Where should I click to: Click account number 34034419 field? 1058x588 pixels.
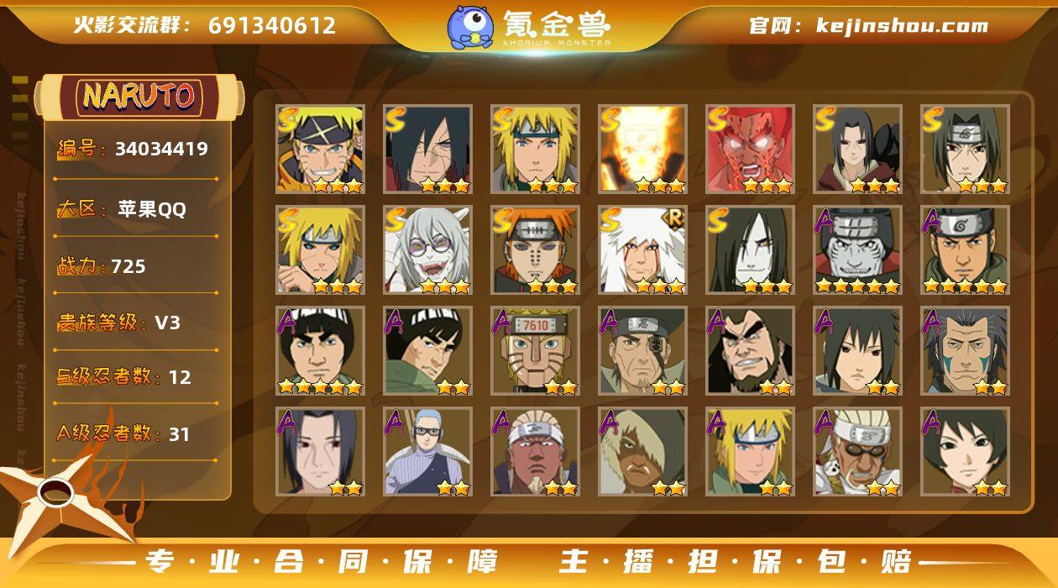click(x=135, y=150)
